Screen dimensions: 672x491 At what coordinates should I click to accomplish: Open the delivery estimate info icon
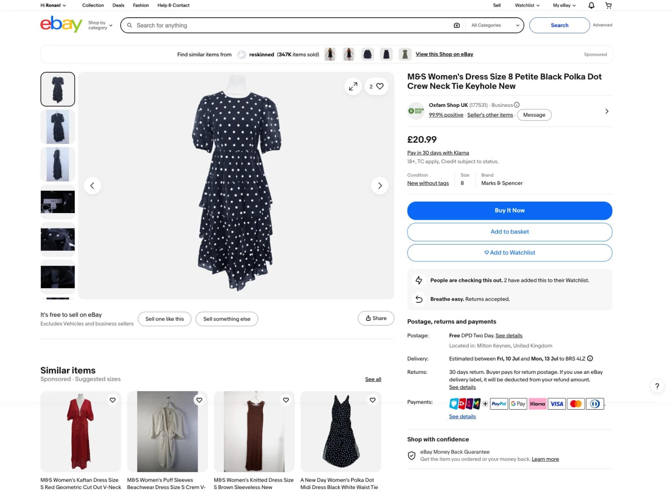[x=590, y=359]
